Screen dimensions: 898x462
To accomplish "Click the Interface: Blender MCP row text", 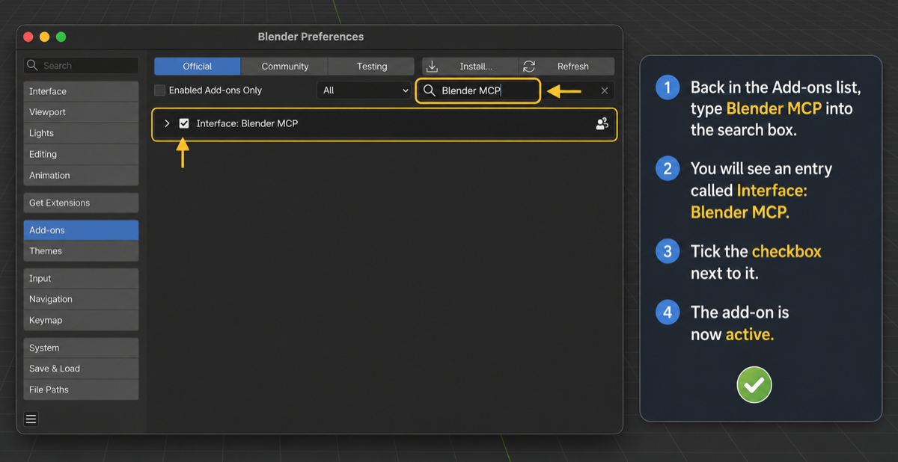I will (247, 123).
